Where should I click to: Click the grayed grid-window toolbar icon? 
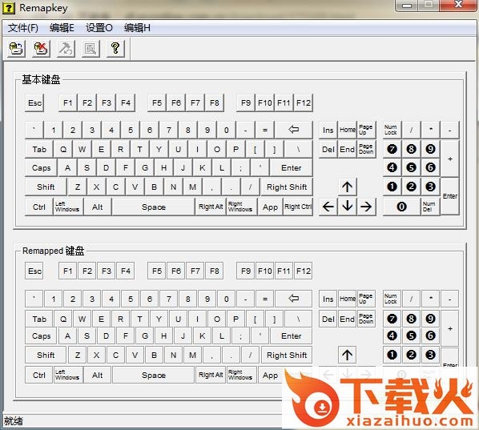(91, 48)
